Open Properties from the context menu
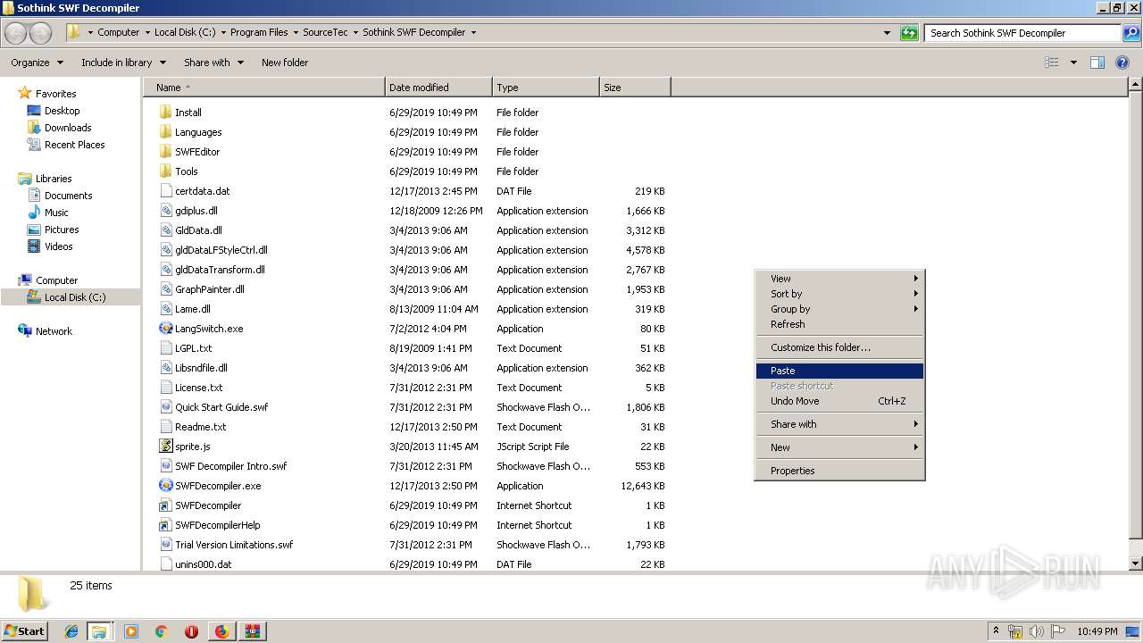 click(839, 471)
